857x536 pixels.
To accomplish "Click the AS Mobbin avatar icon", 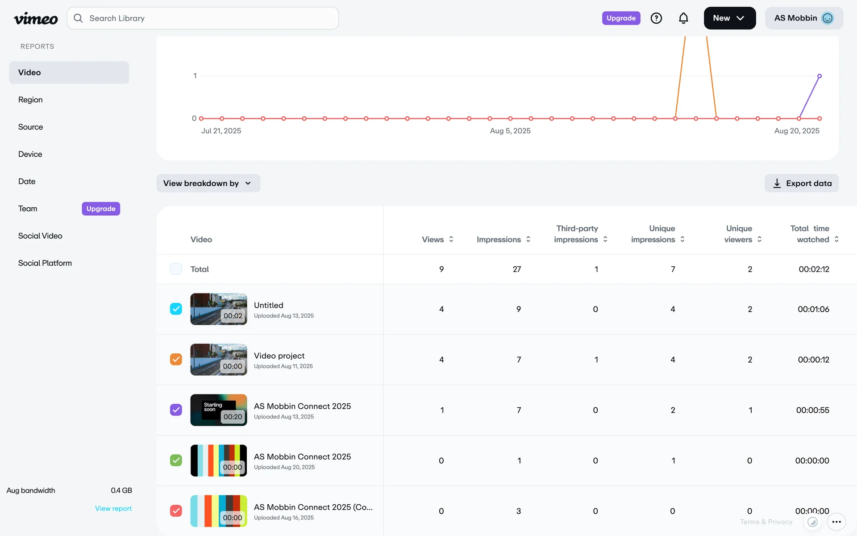I will point(827,18).
